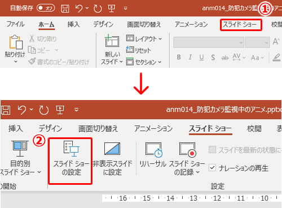Open the font size combo box

(257, 42)
